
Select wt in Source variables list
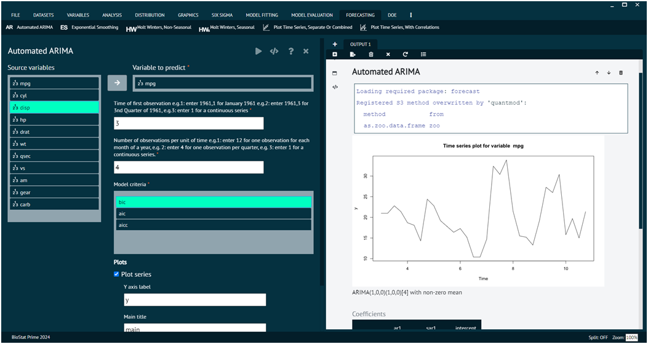(54, 144)
